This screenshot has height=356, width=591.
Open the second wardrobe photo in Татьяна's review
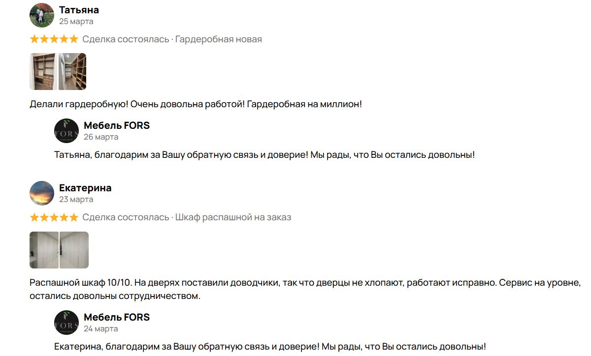[x=72, y=72]
